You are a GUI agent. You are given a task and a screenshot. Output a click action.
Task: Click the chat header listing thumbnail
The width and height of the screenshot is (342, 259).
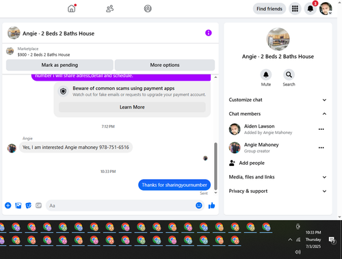(14, 33)
